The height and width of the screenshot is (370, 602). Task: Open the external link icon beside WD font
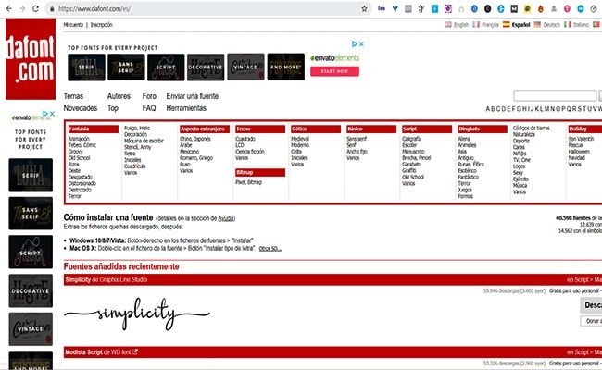tap(135, 351)
